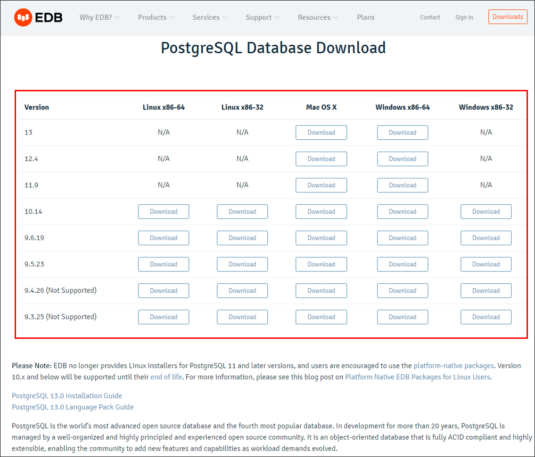Download version 9.5.23 for Mac OS X
The width and height of the screenshot is (535, 457).
pyautogui.click(x=321, y=264)
